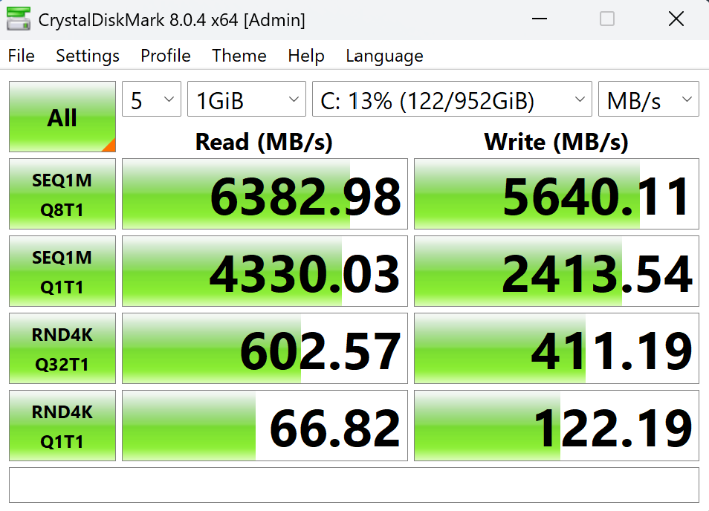Select the 66.82 read result
The width and height of the screenshot is (709, 511).
click(265, 426)
